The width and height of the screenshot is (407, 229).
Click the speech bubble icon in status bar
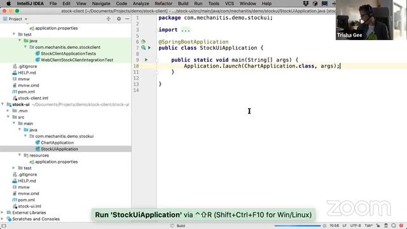click(x=394, y=226)
